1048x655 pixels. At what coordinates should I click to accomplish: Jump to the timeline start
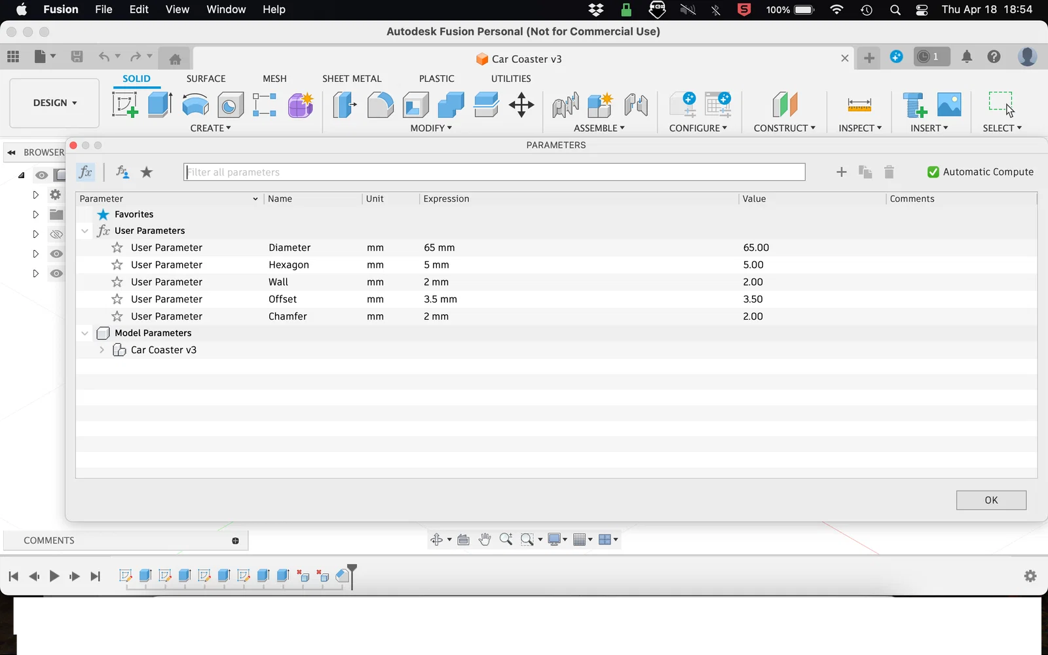(x=13, y=576)
